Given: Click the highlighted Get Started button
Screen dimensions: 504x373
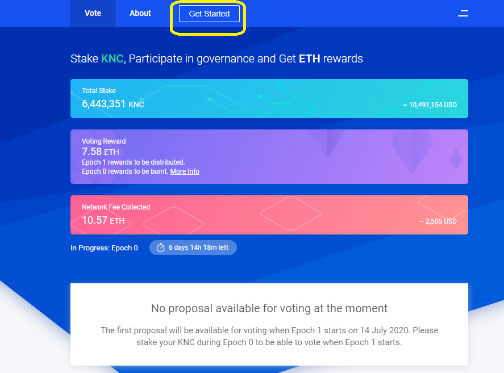Looking at the screenshot, I should pyautogui.click(x=209, y=14).
